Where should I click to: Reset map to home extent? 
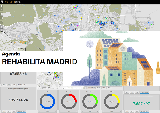pos(2,14)
